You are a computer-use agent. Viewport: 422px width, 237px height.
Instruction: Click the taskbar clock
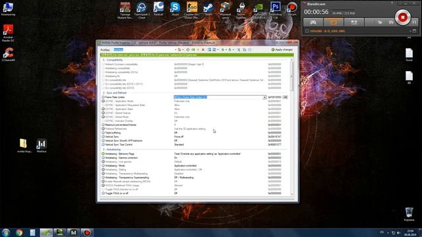click(410, 232)
